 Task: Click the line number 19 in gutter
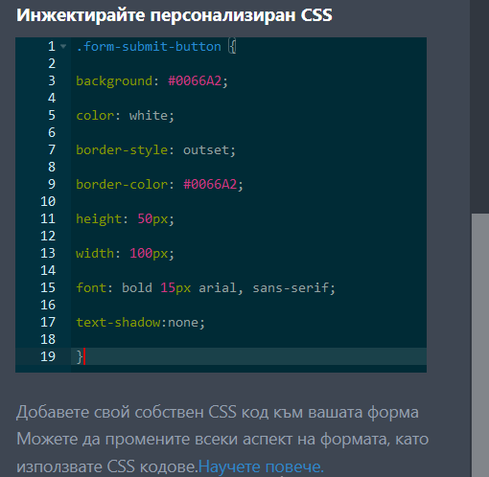pos(48,356)
